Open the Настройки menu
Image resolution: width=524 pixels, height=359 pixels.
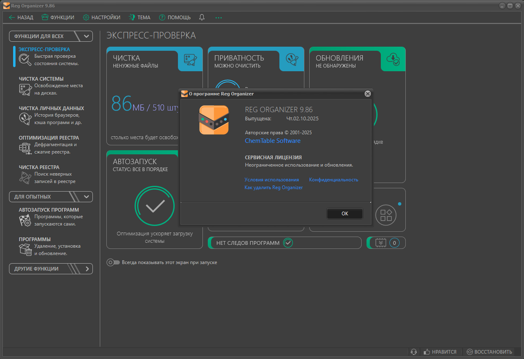[x=101, y=17]
